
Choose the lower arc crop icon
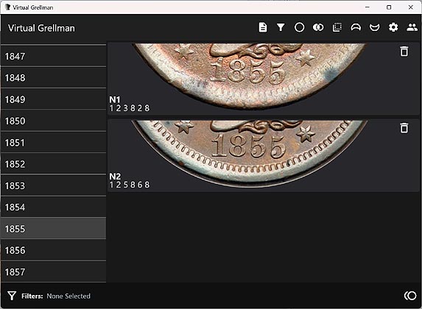tap(374, 27)
